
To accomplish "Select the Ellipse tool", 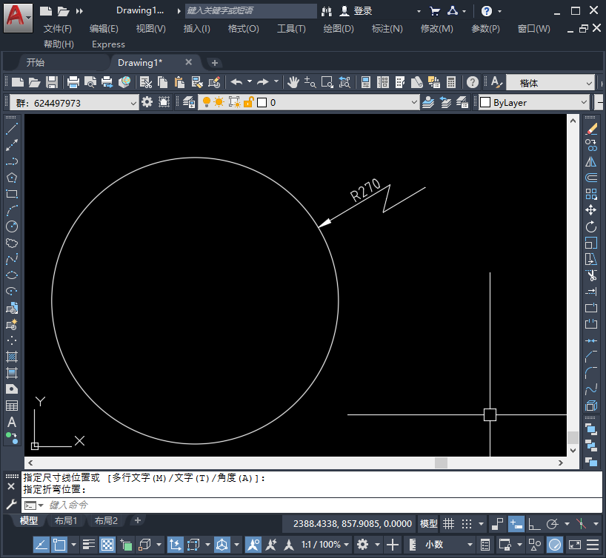I will (x=12, y=275).
